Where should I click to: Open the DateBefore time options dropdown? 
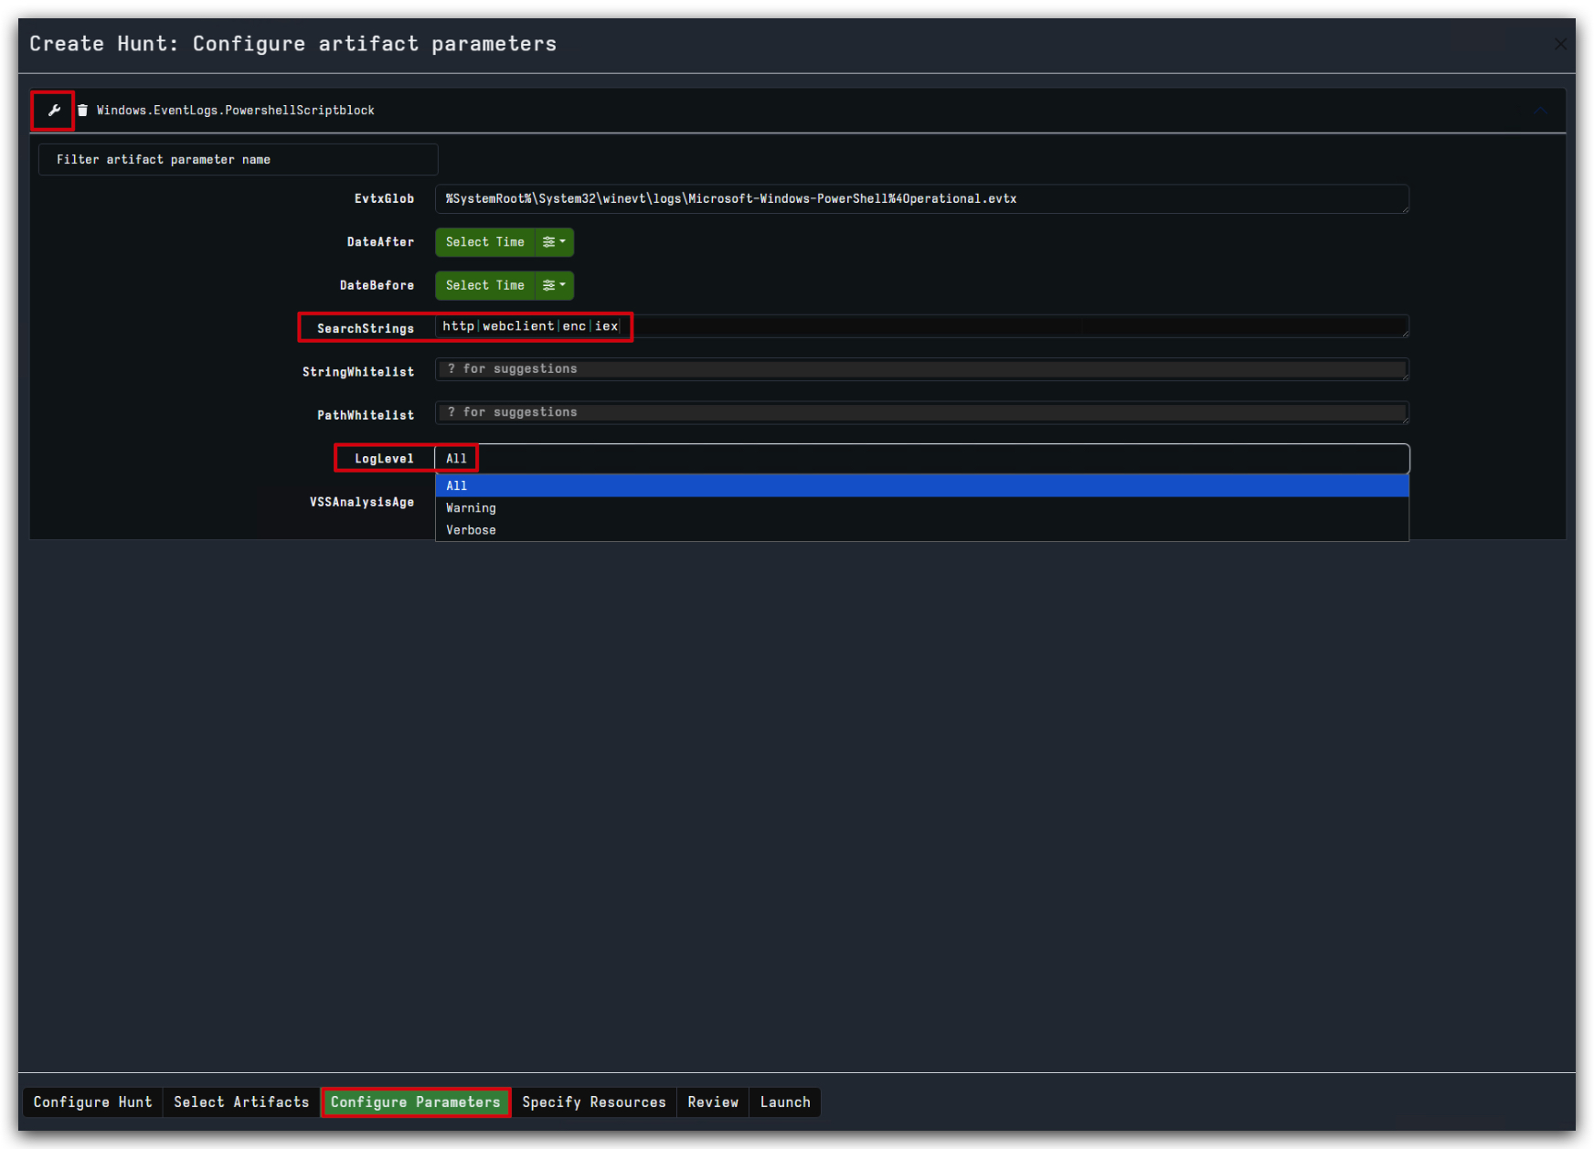(554, 285)
